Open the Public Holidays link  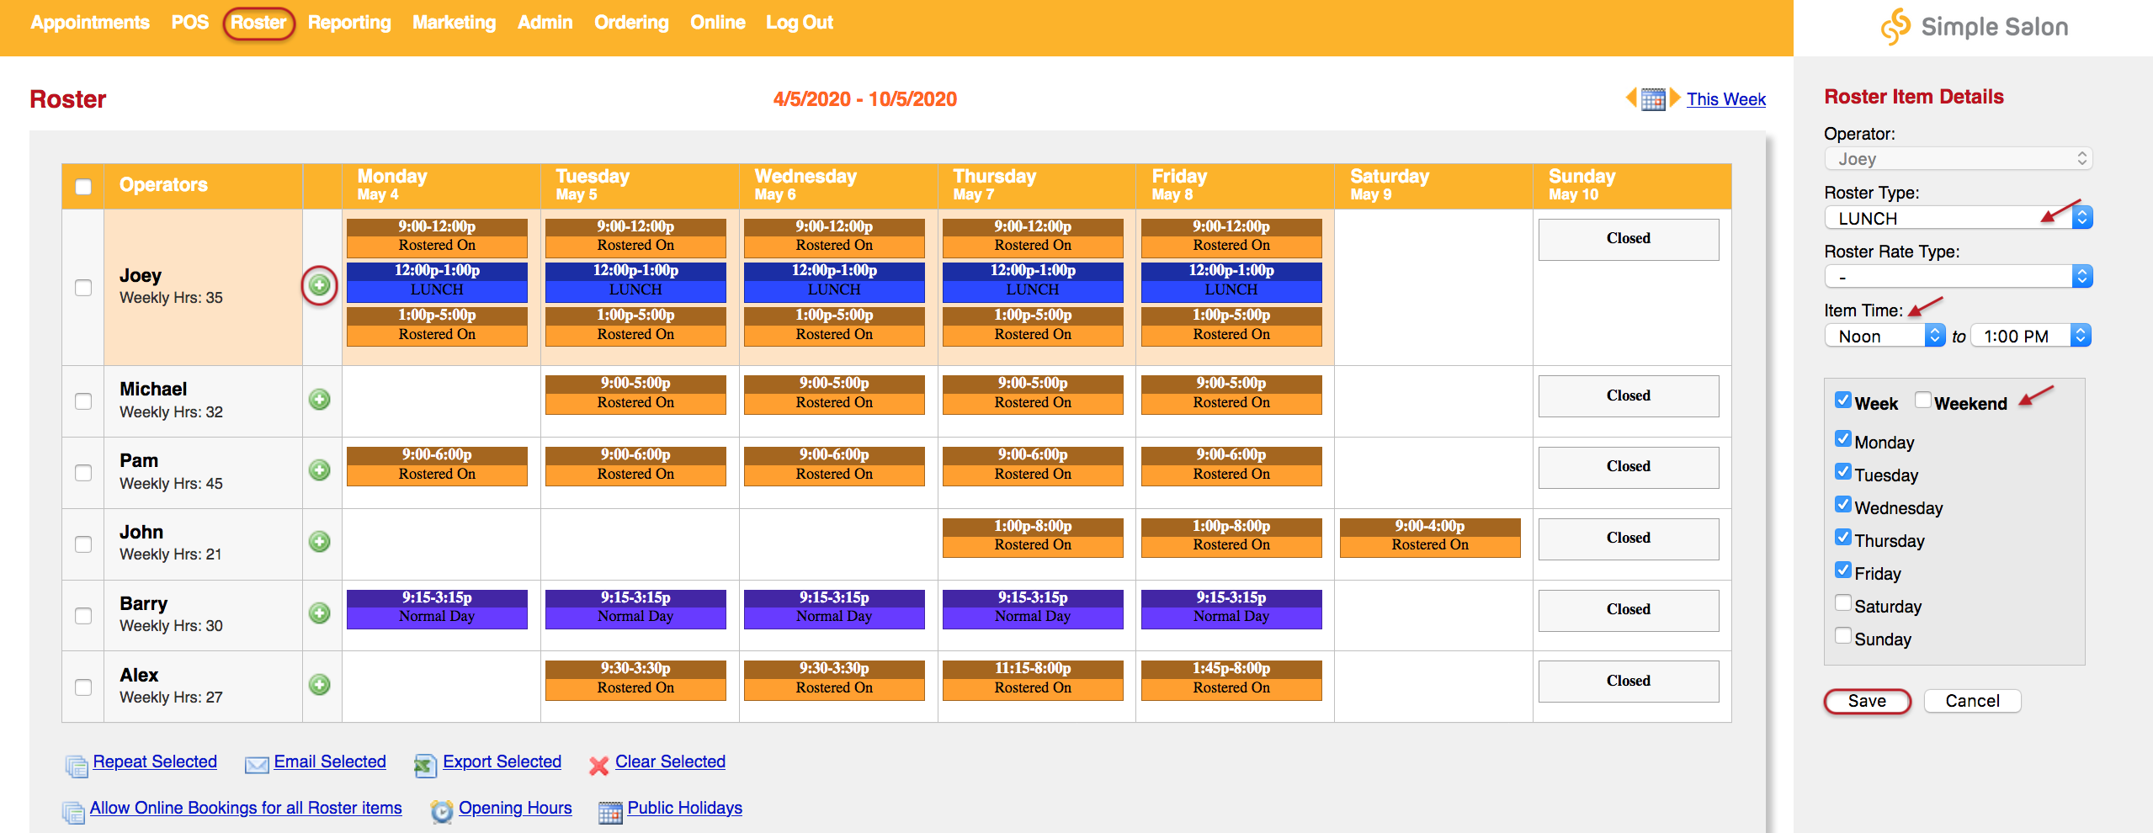pyautogui.click(x=684, y=808)
